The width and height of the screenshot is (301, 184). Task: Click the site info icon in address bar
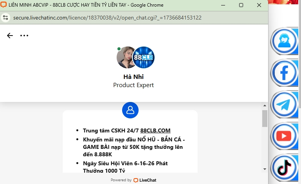point(5,18)
